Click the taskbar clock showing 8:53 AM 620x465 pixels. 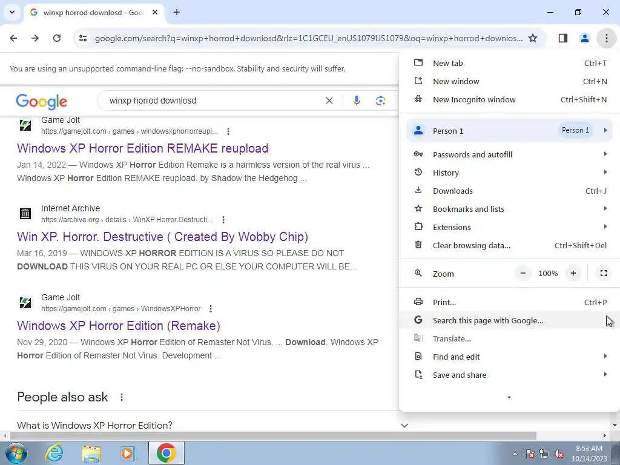[589, 453]
